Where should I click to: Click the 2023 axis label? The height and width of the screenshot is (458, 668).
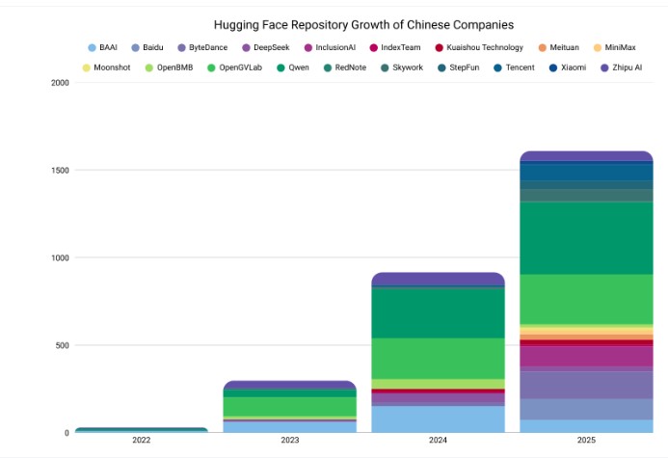290,440
